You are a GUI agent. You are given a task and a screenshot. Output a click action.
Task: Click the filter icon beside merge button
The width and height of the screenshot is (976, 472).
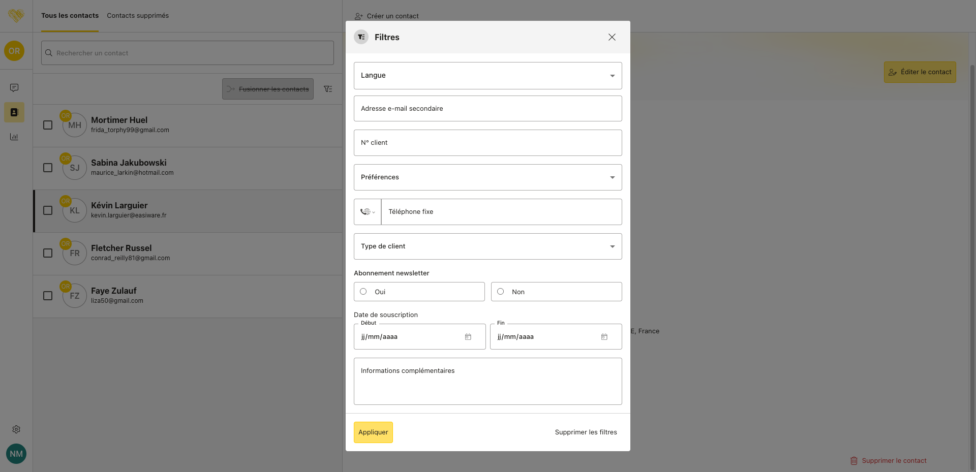[x=328, y=89]
